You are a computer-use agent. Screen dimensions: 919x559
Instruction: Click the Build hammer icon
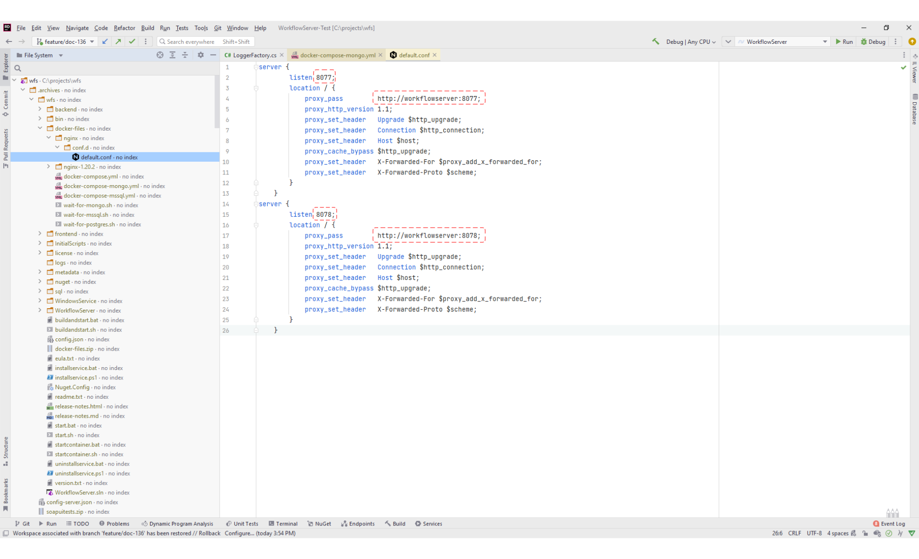tap(655, 41)
